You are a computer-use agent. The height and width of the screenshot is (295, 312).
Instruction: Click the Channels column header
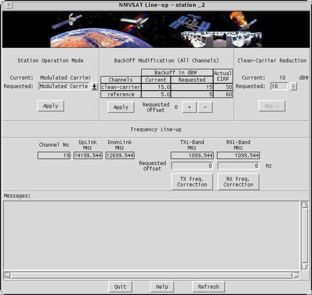tap(121, 80)
